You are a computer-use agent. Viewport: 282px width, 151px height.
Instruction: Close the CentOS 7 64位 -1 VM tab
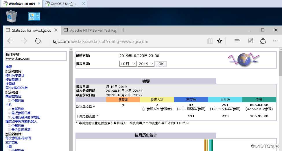tap(84, 3)
